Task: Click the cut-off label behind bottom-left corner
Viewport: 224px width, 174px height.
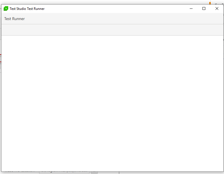Action: (x=20, y=172)
